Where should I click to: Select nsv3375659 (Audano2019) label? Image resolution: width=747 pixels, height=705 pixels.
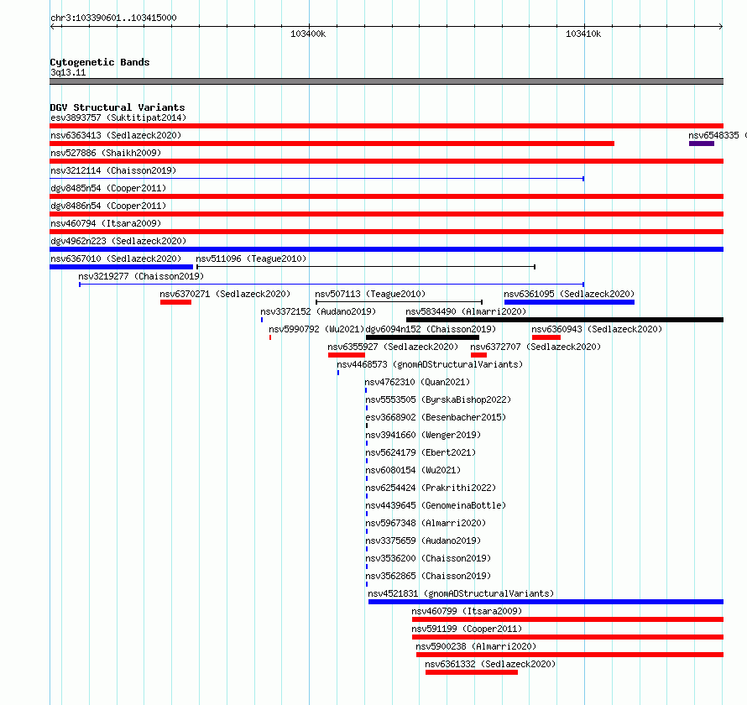pyautogui.click(x=423, y=540)
